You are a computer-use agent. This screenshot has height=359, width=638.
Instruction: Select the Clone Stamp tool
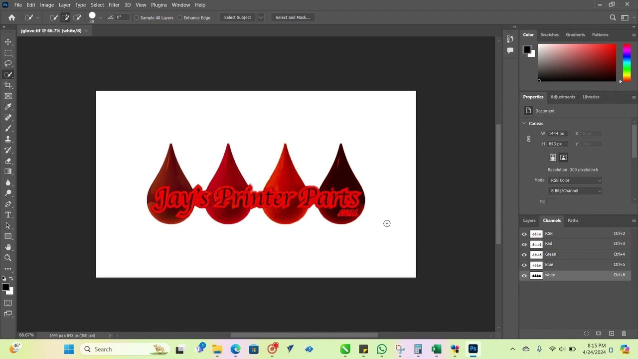point(8,139)
